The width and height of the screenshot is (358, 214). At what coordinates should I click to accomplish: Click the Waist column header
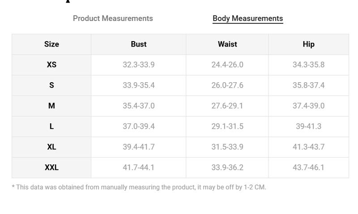[227, 44]
